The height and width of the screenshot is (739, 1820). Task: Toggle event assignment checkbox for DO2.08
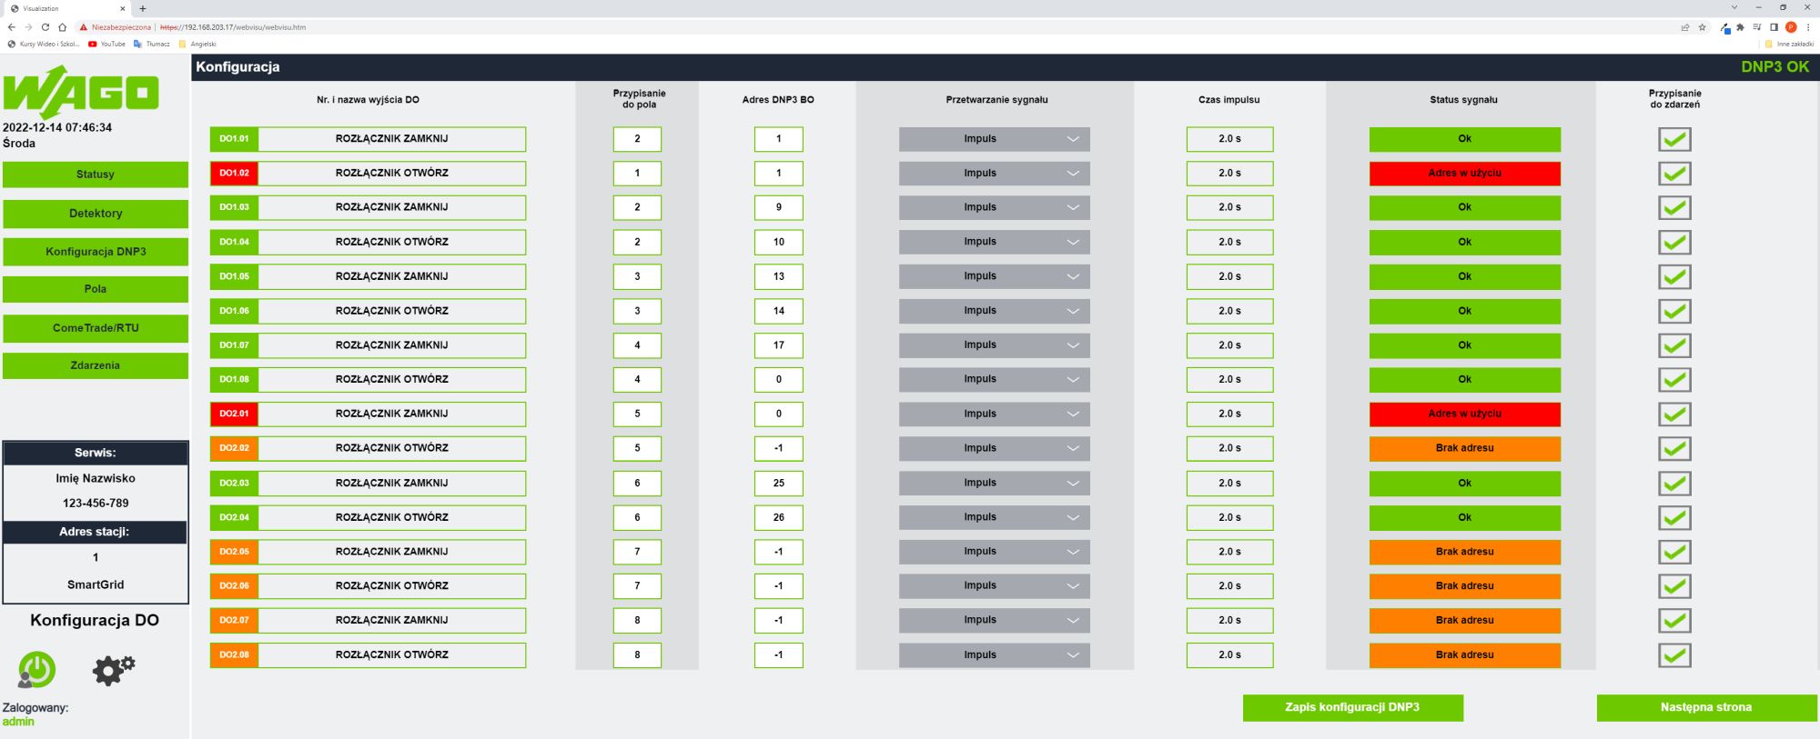1674,655
